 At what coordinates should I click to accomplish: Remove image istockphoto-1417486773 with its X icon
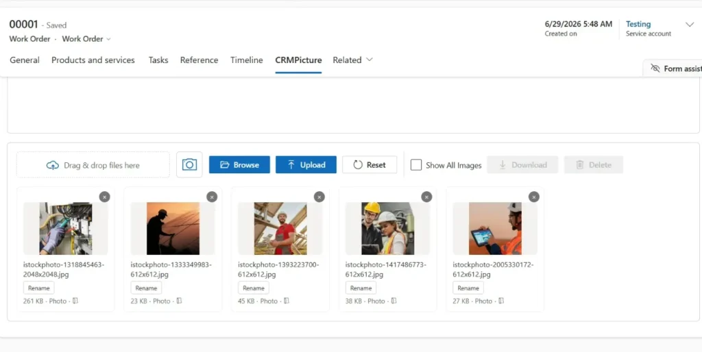pyautogui.click(x=426, y=197)
